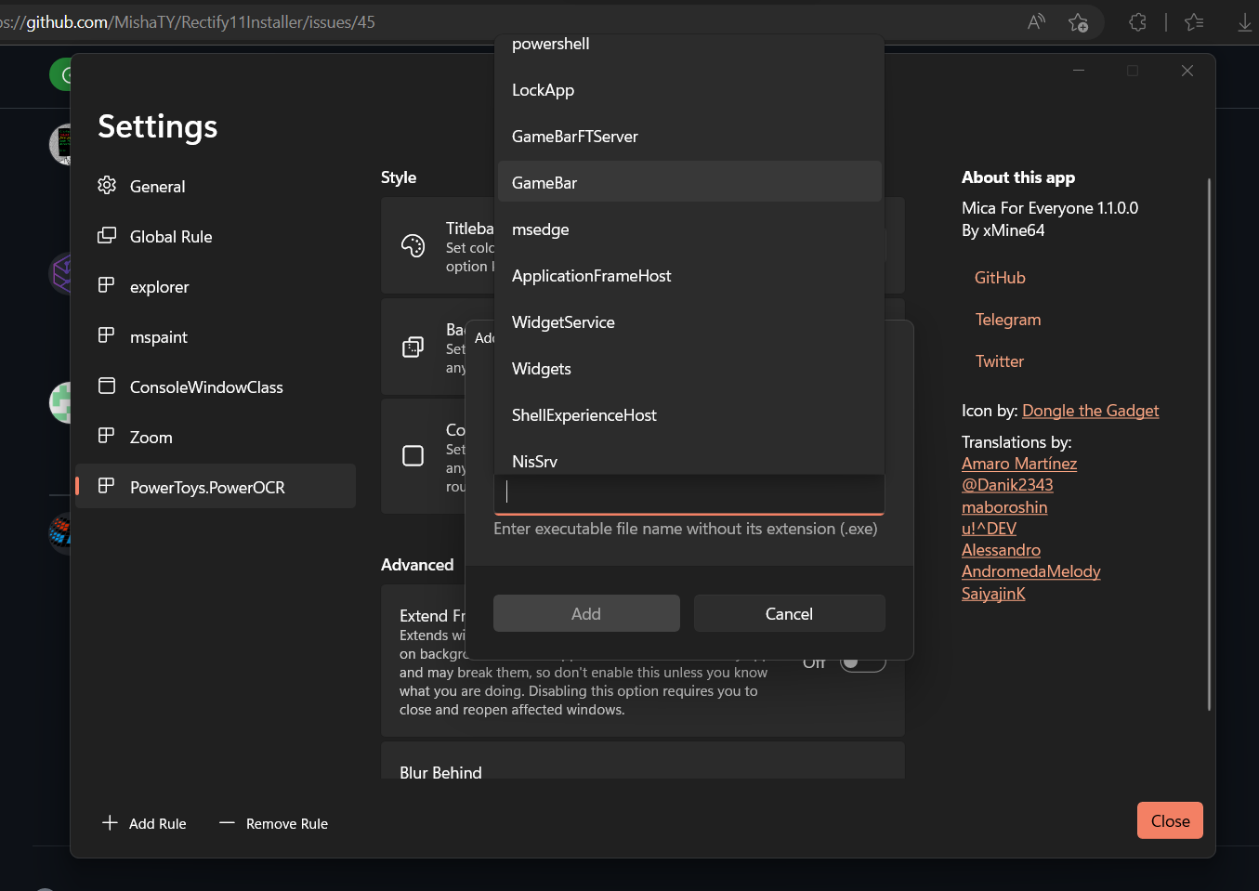Click Remove Rule at the bottom
The image size is (1259, 891).
[273, 823]
